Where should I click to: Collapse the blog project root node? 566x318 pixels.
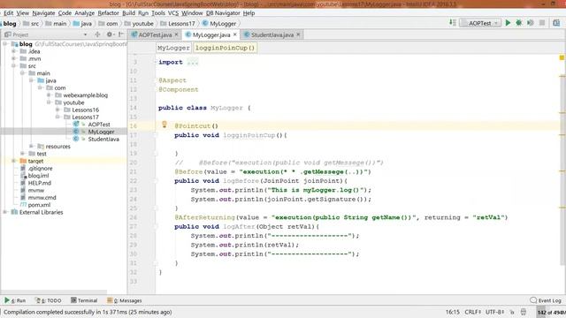pyautogui.click(x=4, y=44)
